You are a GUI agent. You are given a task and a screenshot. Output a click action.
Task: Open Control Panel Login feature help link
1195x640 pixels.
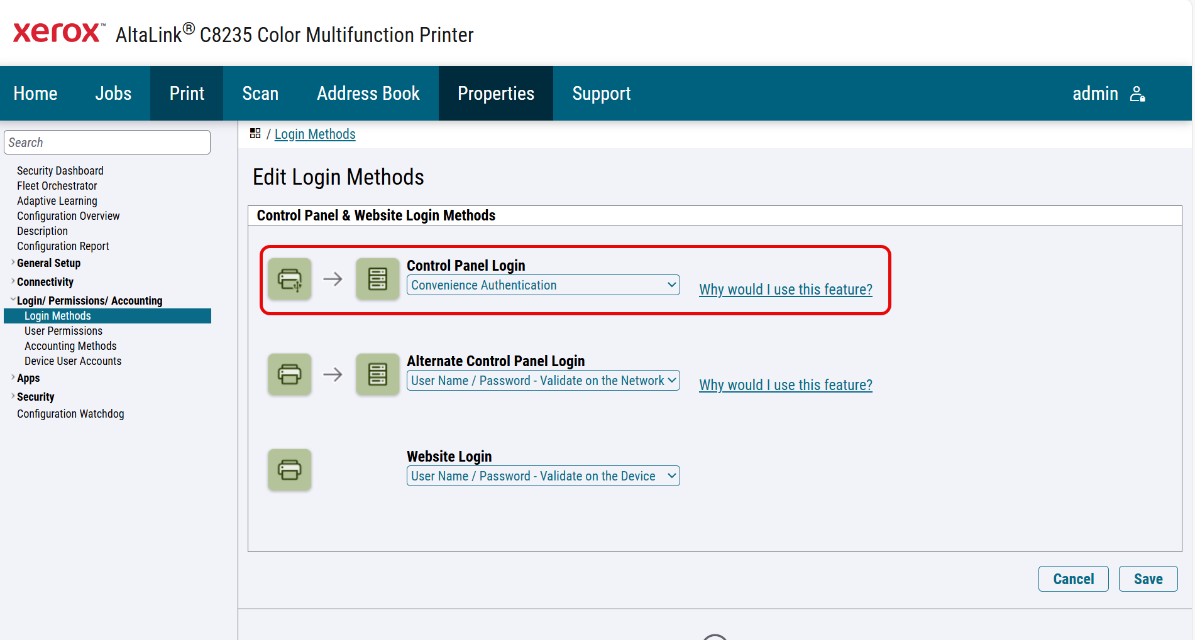tap(785, 290)
